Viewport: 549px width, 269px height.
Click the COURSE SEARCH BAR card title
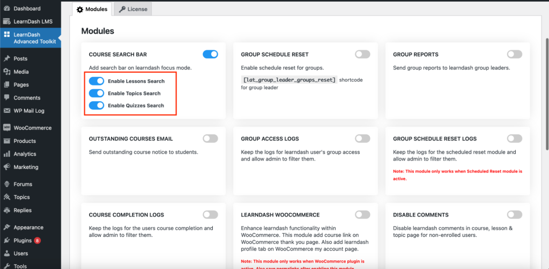coord(118,55)
